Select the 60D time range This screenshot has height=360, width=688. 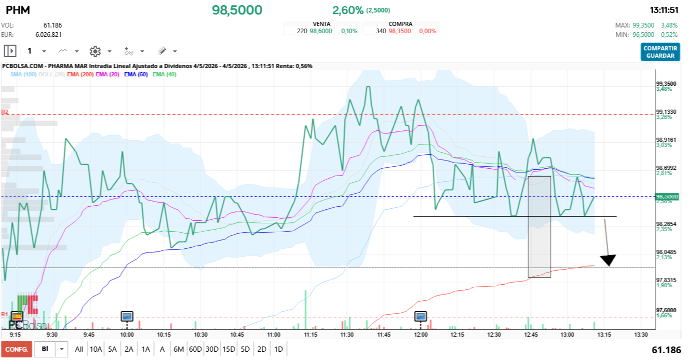195,349
